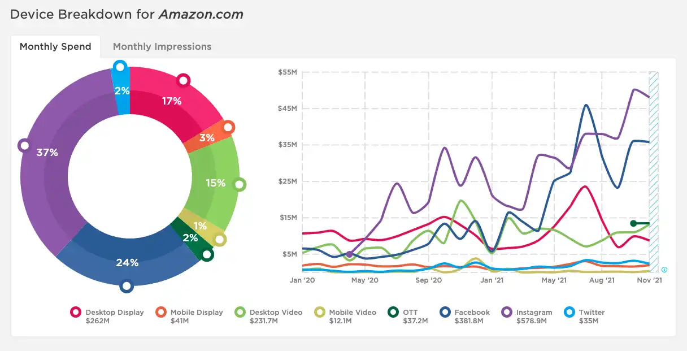Click the Twitter pin atop donut chart
Screen dimensions: 687x351
click(120, 67)
